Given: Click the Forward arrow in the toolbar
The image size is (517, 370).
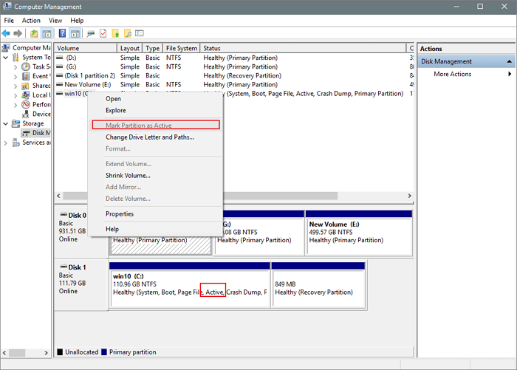Looking at the screenshot, I should [x=18, y=33].
